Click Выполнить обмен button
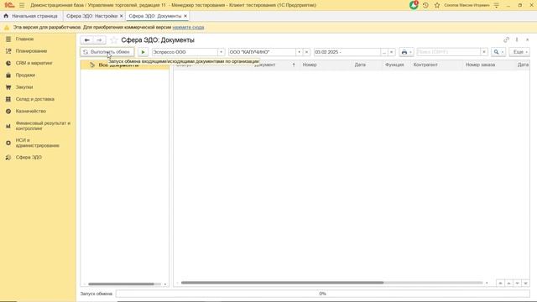Image resolution: width=537 pixels, height=302 pixels. click(107, 52)
